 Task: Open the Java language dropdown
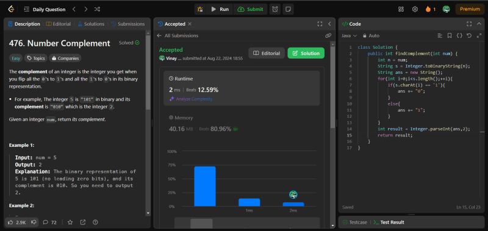349,36
